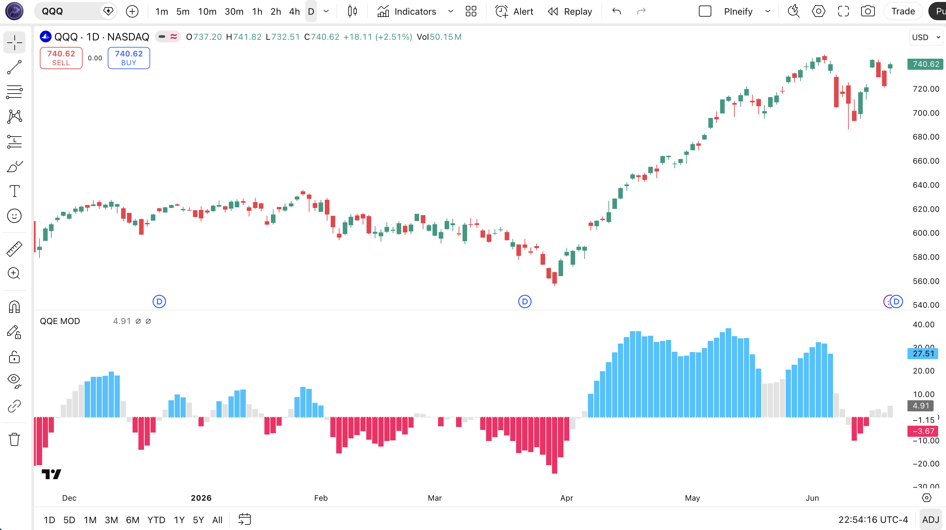The image size is (946, 530).
Task: Switch to the 1m timeframe
Action: (x=162, y=11)
